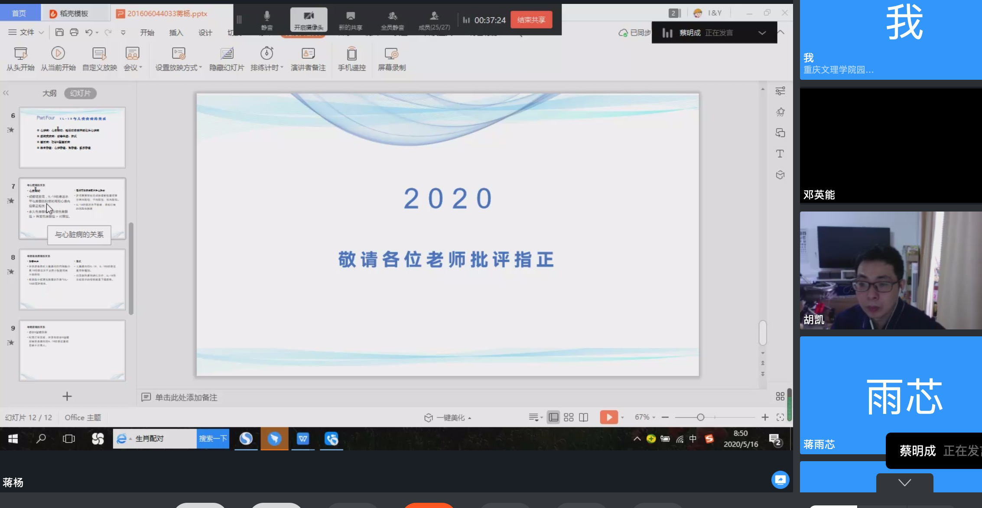
Task: Click the save document icon
Action: coord(59,32)
